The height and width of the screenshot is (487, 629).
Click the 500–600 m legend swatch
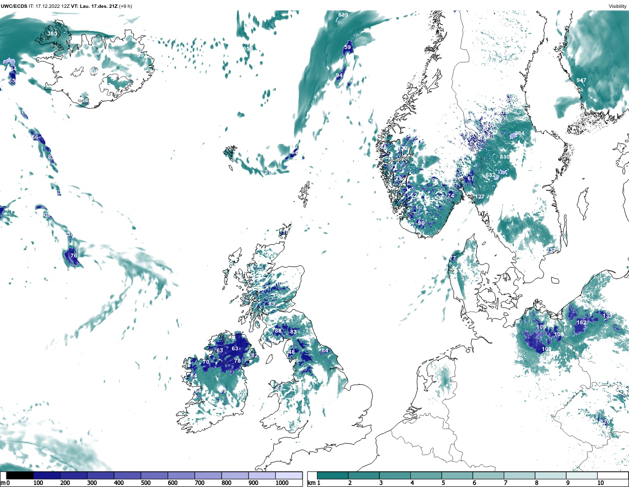[x=154, y=476]
